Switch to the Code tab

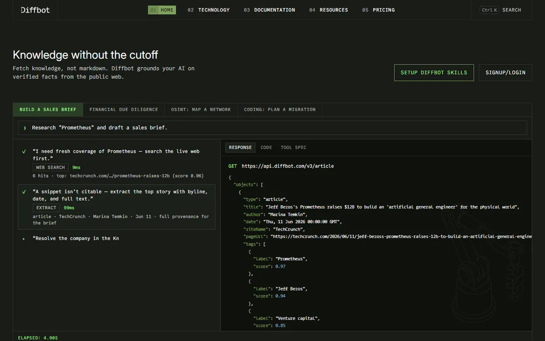[266, 147]
